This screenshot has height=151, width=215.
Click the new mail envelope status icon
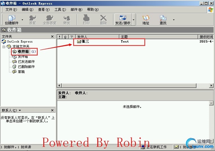(x=176, y=147)
